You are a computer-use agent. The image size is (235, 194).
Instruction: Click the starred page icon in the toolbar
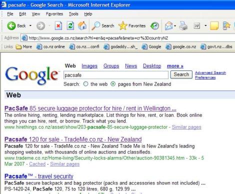pyautogui.click(x=226, y=26)
